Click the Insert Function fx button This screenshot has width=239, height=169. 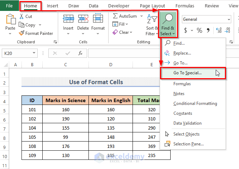pos(80,53)
